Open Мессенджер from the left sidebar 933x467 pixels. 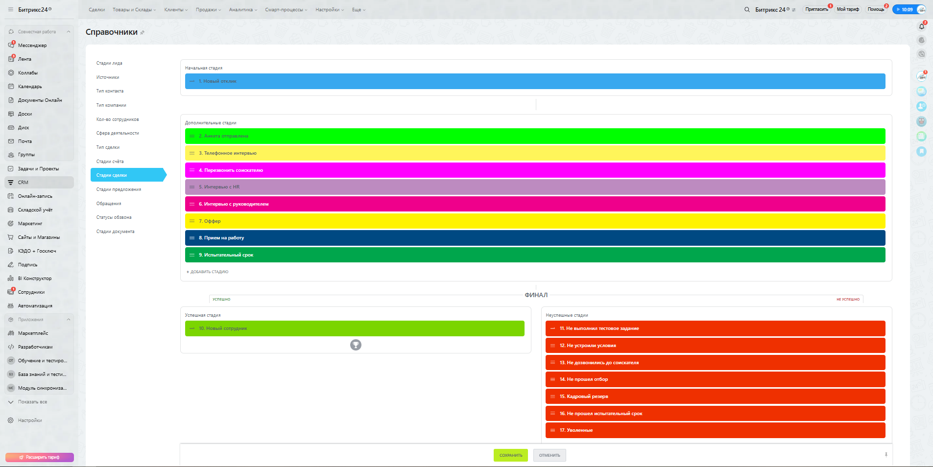pyautogui.click(x=32, y=46)
